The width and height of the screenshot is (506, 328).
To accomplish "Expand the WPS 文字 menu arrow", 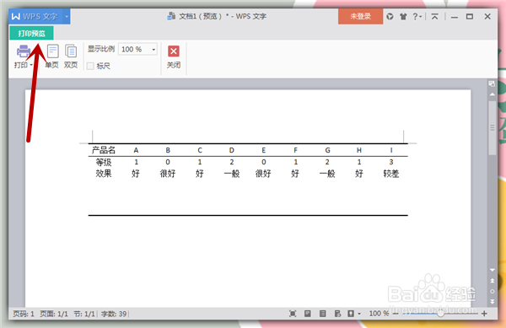I will pos(66,17).
